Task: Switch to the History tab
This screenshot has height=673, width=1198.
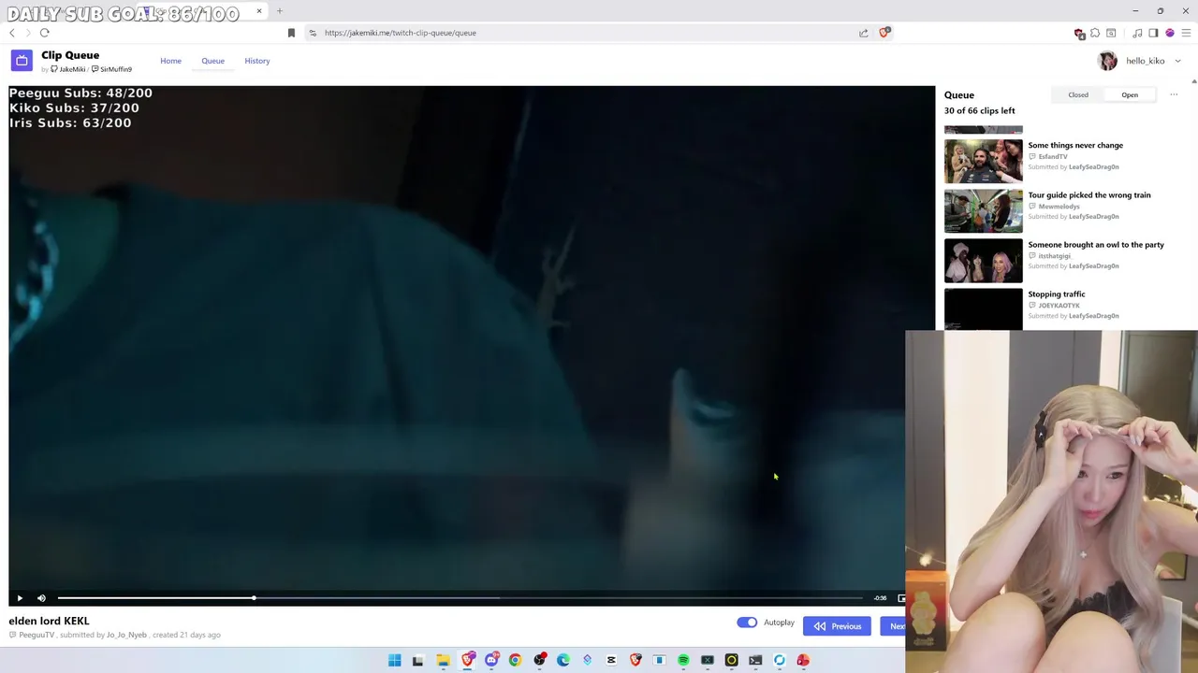Action: (257, 61)
